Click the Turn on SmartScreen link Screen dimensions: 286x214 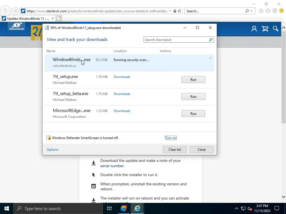click(x=171, y=138)
